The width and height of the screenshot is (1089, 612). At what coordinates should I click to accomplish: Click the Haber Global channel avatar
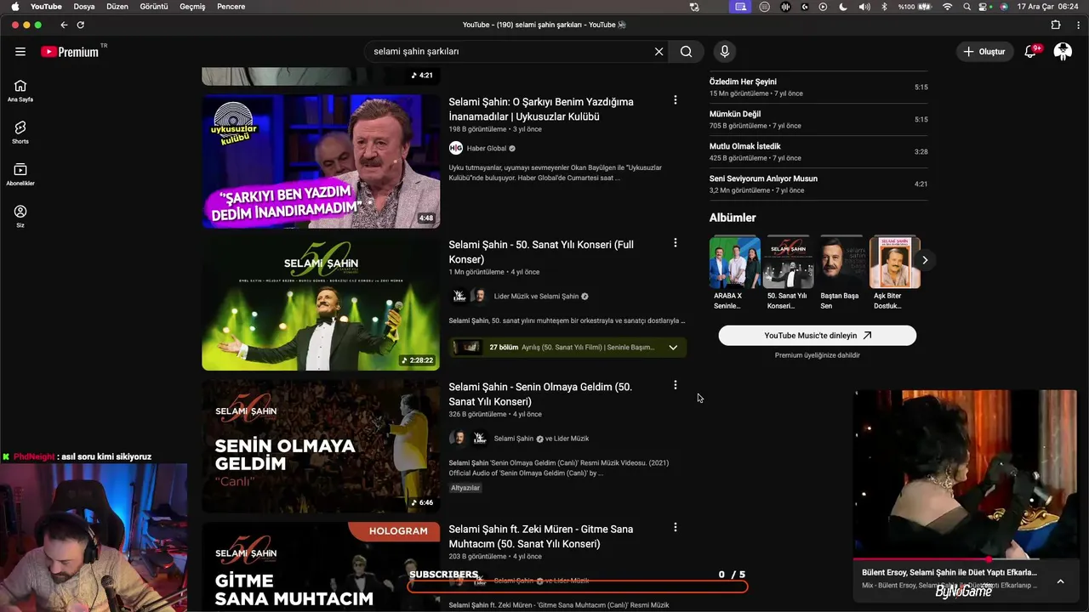(456, 148)
